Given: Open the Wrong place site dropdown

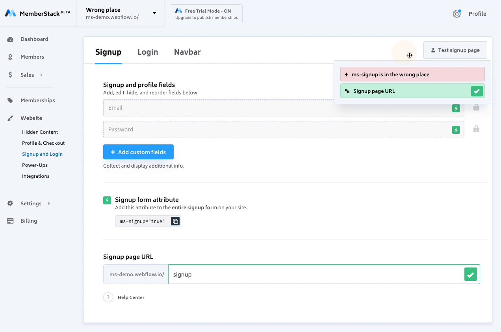Looking at the screenshot, I should (154, 13).
